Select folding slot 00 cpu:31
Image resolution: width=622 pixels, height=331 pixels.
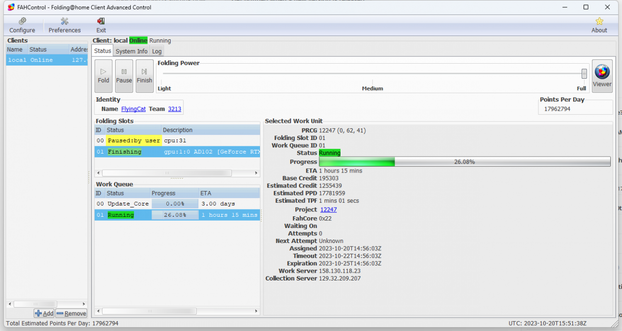coord(177,140)
